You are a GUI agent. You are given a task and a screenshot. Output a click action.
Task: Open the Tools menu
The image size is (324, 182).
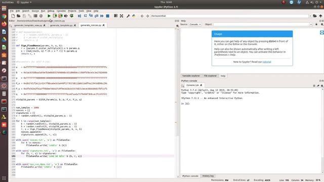point(81,11)
